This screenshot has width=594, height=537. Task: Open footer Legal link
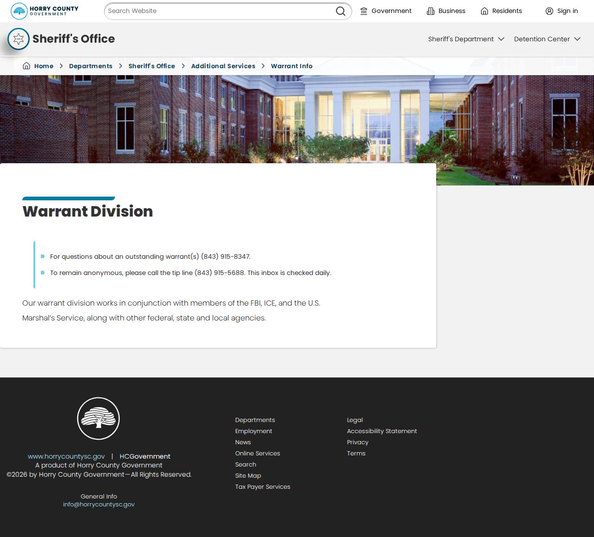tap(355, 420)
